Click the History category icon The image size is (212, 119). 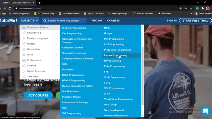[x=24, y=44]
